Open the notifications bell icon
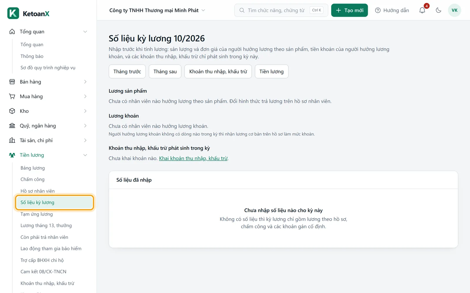The height and width of the screenshot is (293, 470). [422, 10]
